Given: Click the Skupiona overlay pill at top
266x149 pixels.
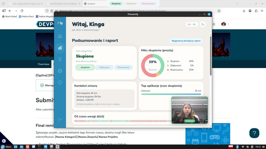Looking at the screenshot, I should tap(116, 4).
